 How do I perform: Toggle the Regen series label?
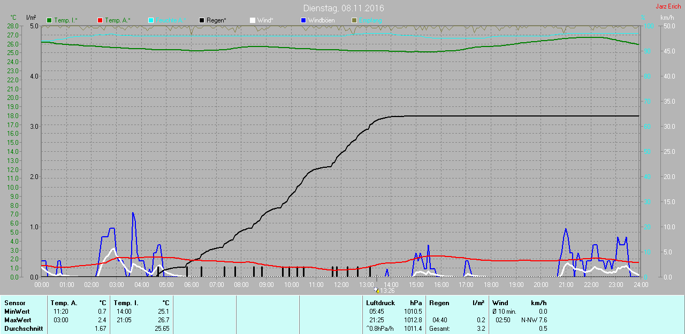[216, 20]
